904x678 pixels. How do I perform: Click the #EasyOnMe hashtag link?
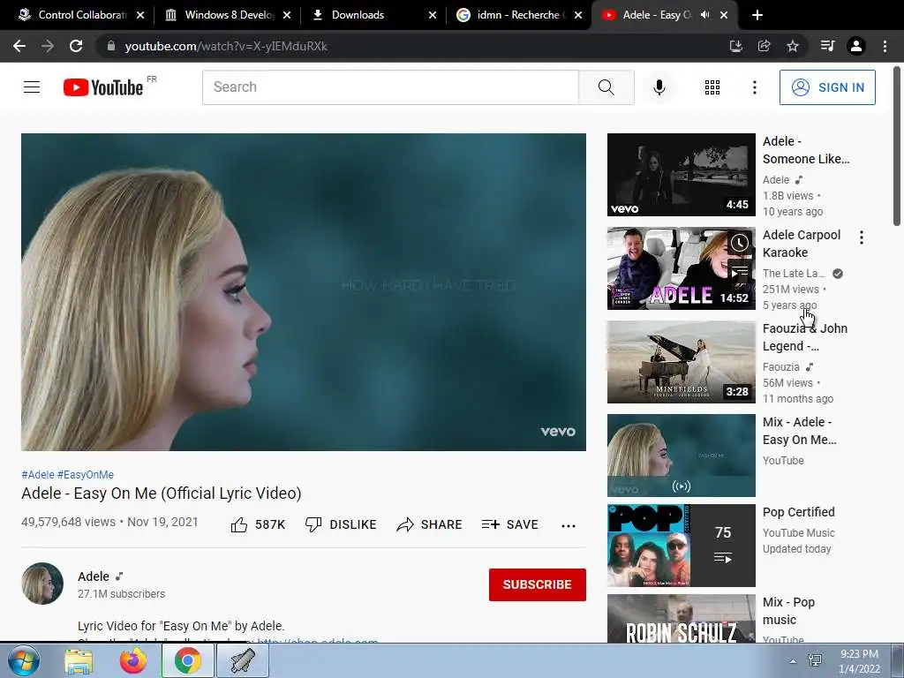point(86,474)
